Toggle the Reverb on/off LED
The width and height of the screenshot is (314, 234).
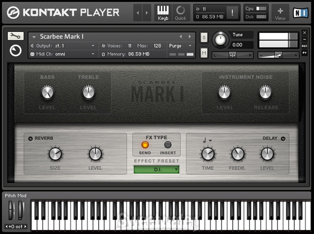(x=31, y=138)
